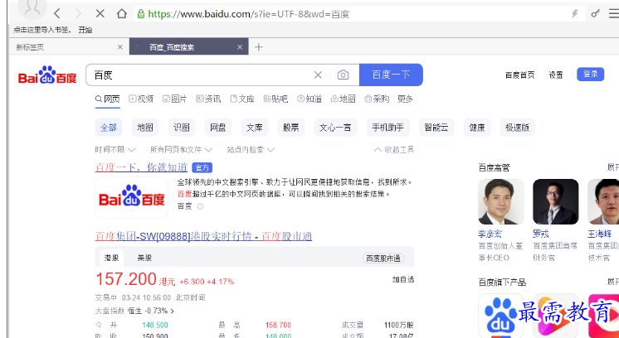
Task: Clear the search box with the X icon
Action: point(318,75)
